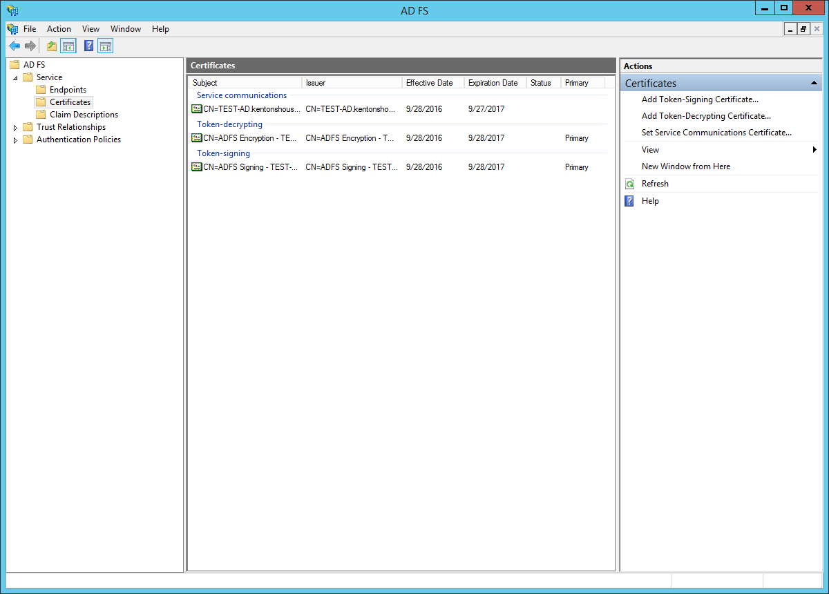Screen dimensions: 829x594
Task: Select the Service communications group heading
Action: [x=242, y=95]
